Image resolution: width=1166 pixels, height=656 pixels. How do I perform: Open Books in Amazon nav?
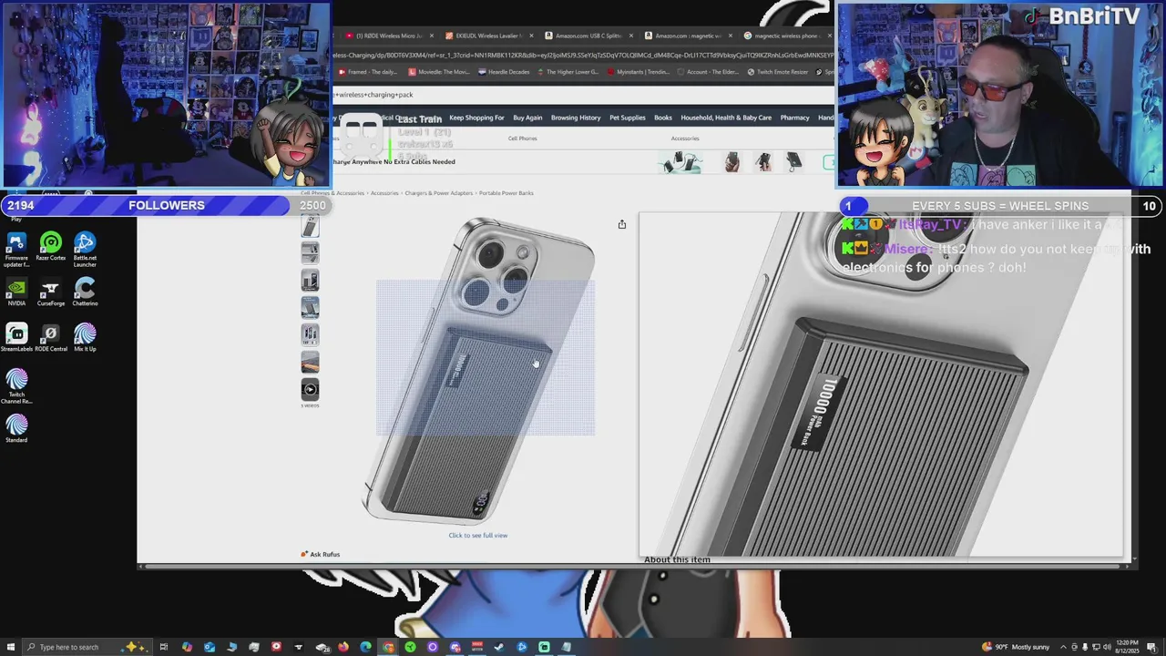click(663, 118)
